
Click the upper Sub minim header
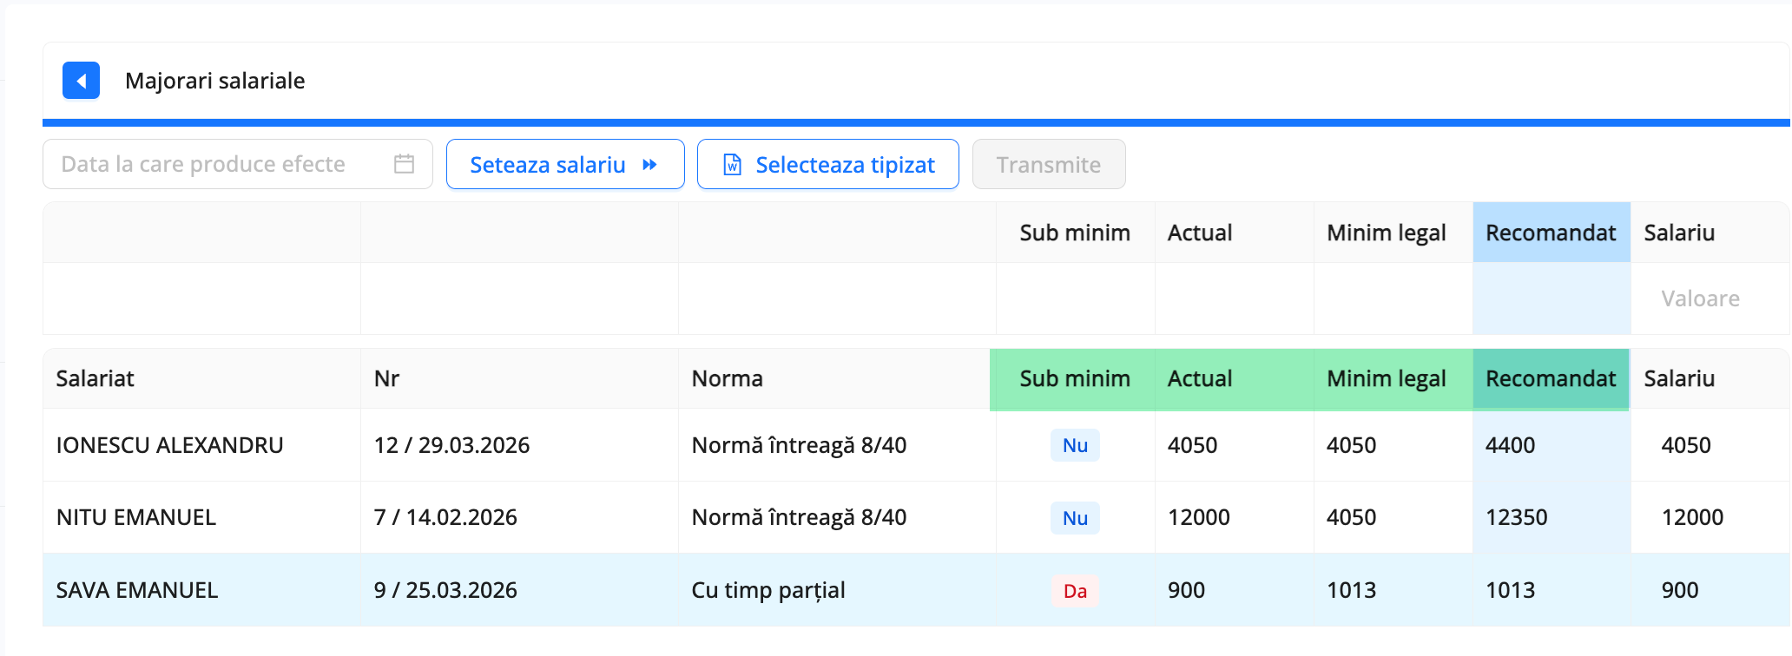click(x=1074, y=233)
